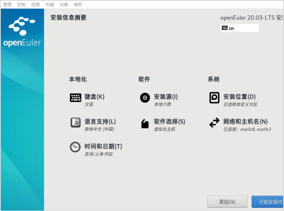
Task: Click the cn keyboard layout indicator
Action: click(240, 28)
